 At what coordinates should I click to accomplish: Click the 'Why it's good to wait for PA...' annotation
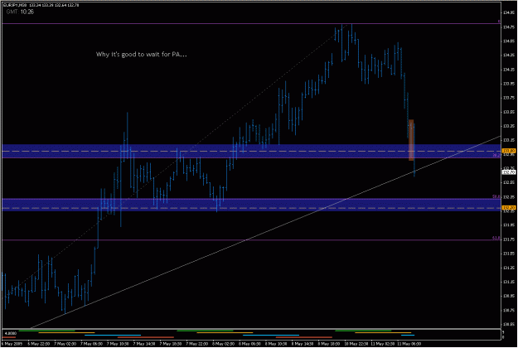click(x=142, y=55)
